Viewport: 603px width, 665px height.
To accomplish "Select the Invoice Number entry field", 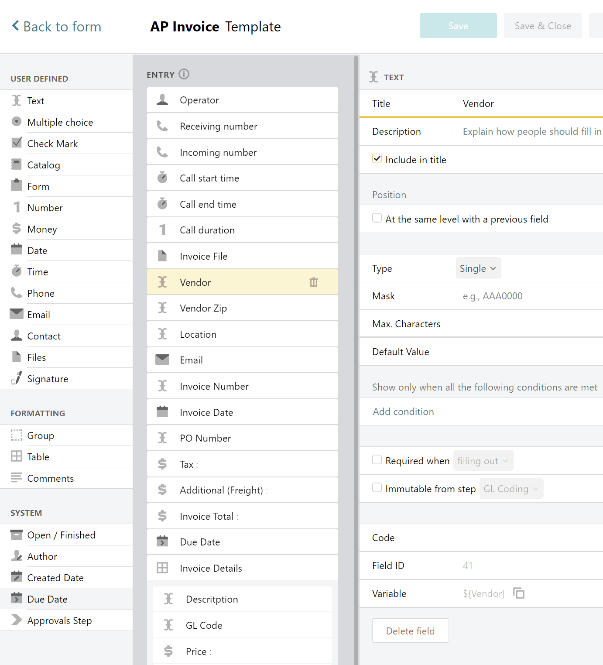I will tap(214, 386).
